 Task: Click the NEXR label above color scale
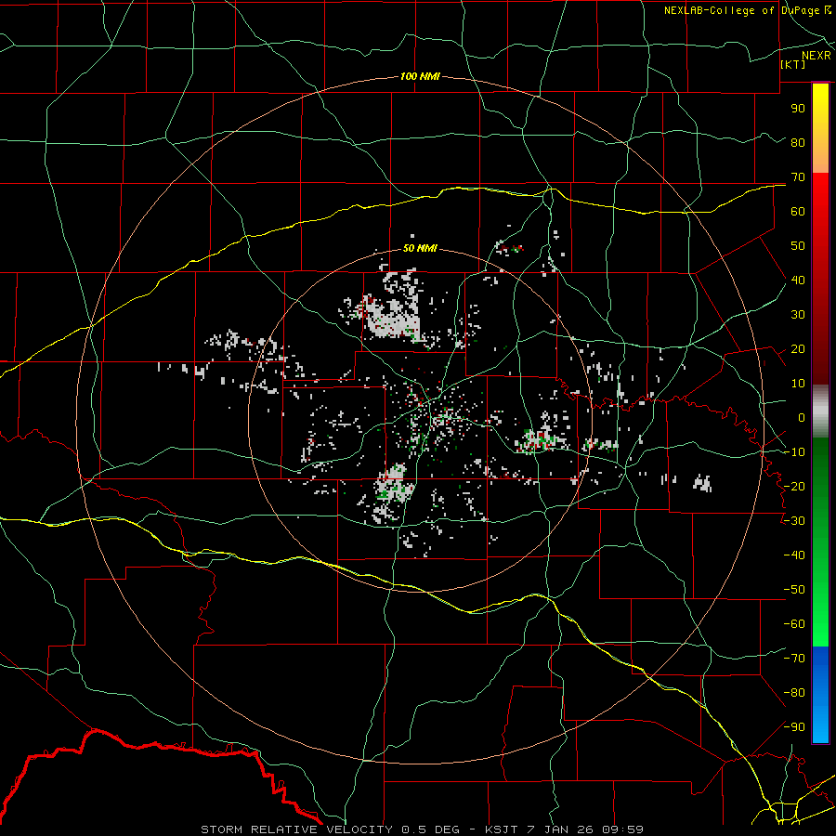click(816, 56)
